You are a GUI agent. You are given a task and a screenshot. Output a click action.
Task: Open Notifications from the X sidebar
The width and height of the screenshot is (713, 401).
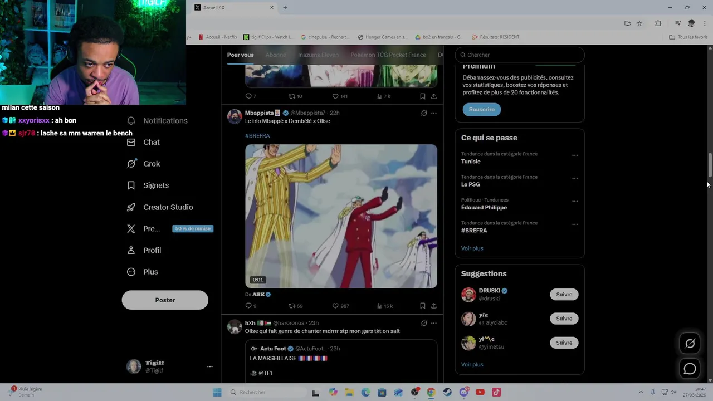coord(158,121)
